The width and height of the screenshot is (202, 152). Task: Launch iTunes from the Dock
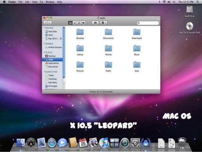pos(104,142)
